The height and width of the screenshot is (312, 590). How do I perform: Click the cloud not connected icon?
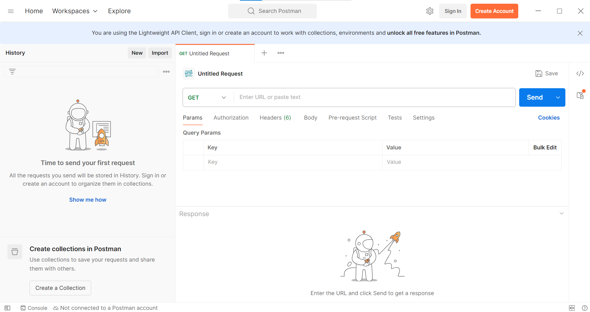coord(56,308)
